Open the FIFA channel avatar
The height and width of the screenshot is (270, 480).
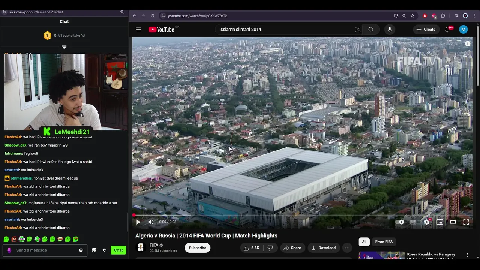coord(141,247)
